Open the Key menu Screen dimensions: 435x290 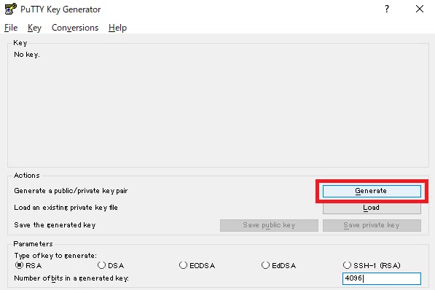34,28
